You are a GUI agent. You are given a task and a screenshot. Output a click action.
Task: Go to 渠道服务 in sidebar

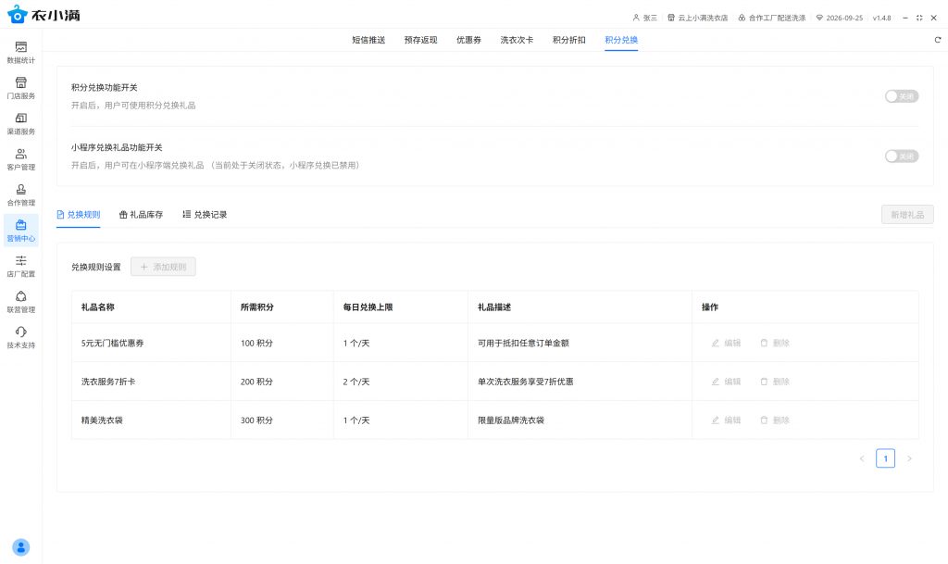20,123
